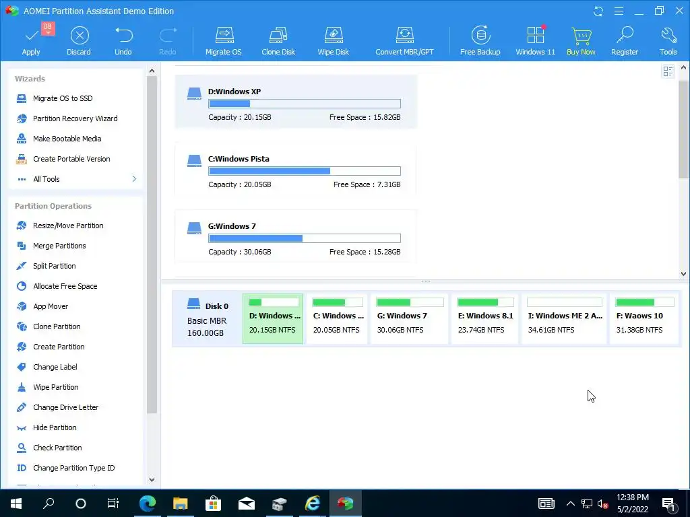Open Change Partition Type ID
This screenshot has height=517, width=690.
[73, 469]
